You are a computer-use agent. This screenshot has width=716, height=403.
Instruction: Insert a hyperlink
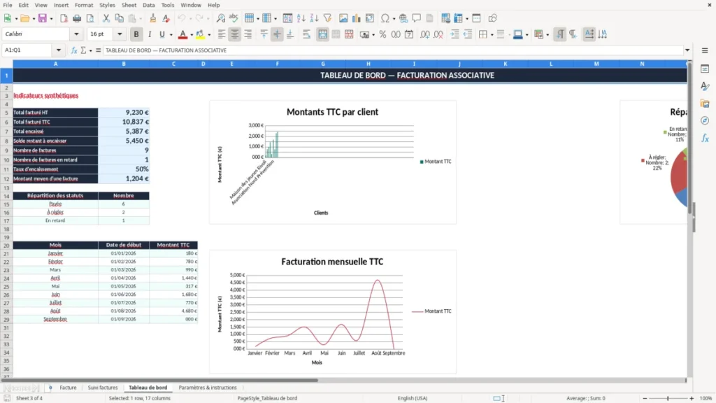tap(403, 18)
